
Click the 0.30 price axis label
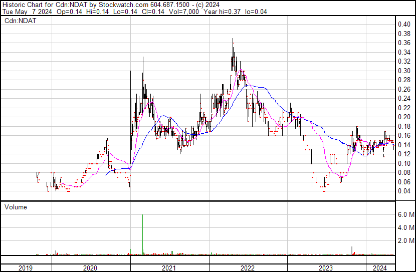404,71
